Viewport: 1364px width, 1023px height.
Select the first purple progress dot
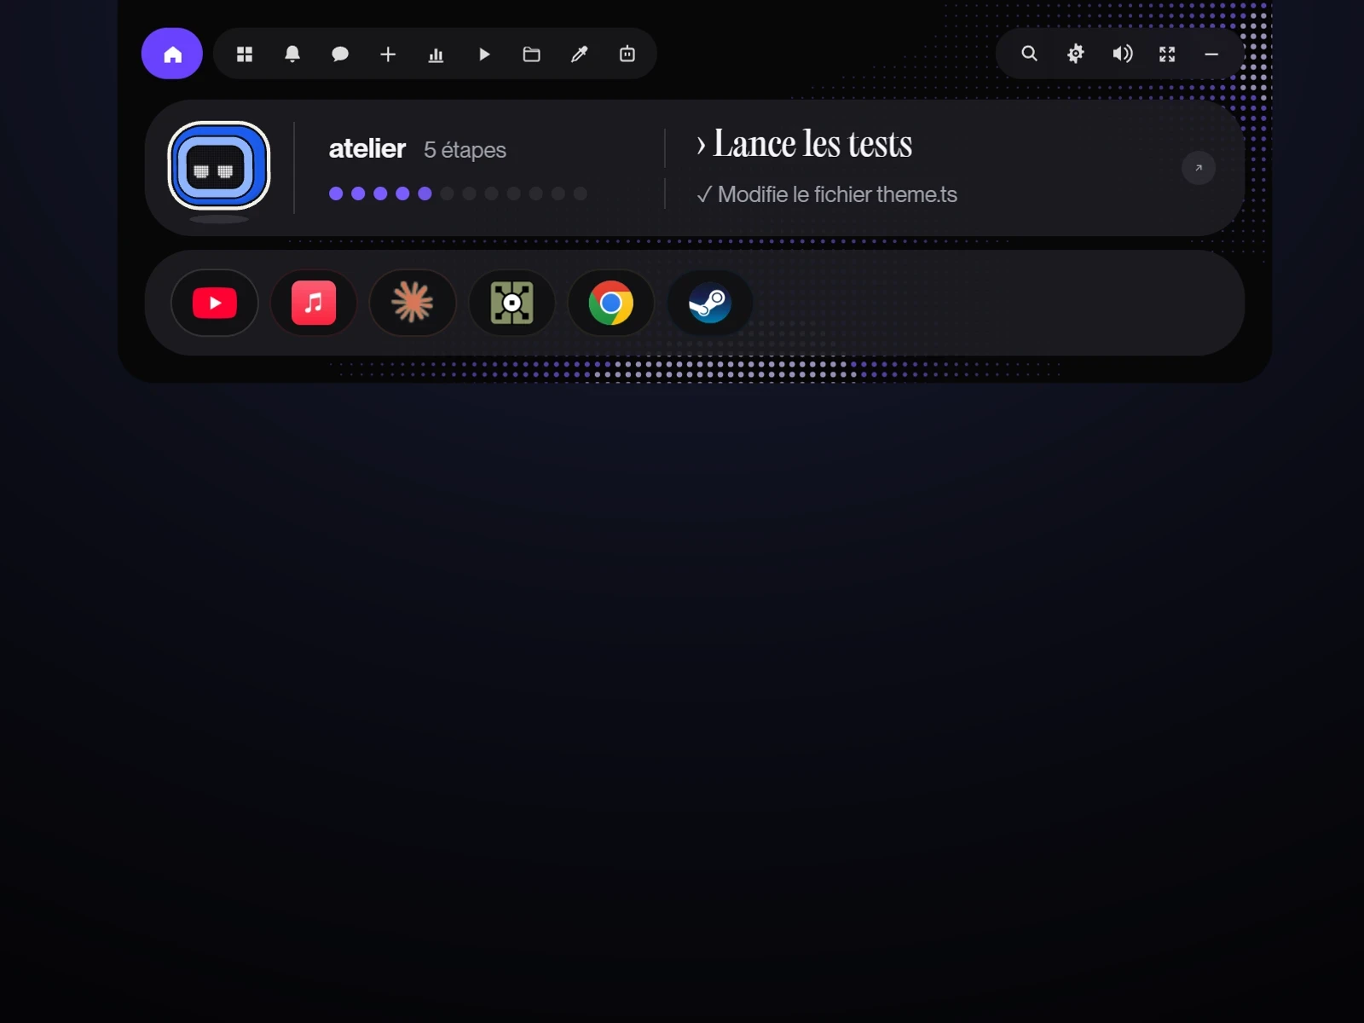pos(336,194)
